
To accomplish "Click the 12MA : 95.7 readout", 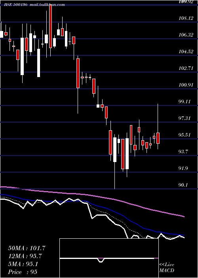I will coord(26,256).
